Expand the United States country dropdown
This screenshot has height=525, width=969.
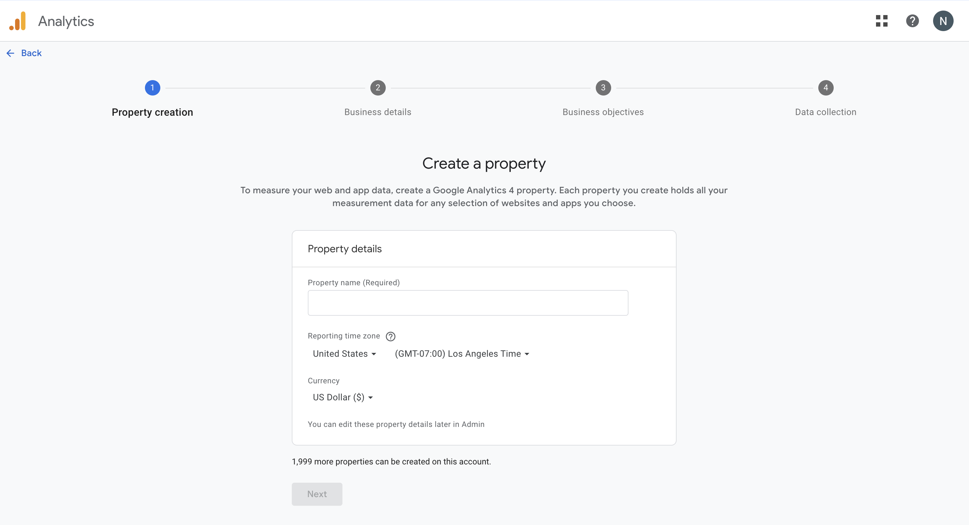pyautogui.click(x=344, y=354)
